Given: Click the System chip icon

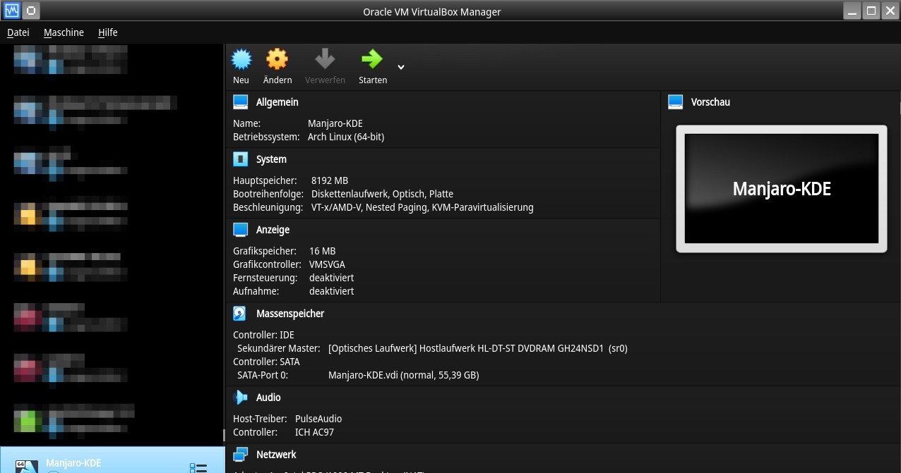Looking at the screenshot, I should (241, 159).
